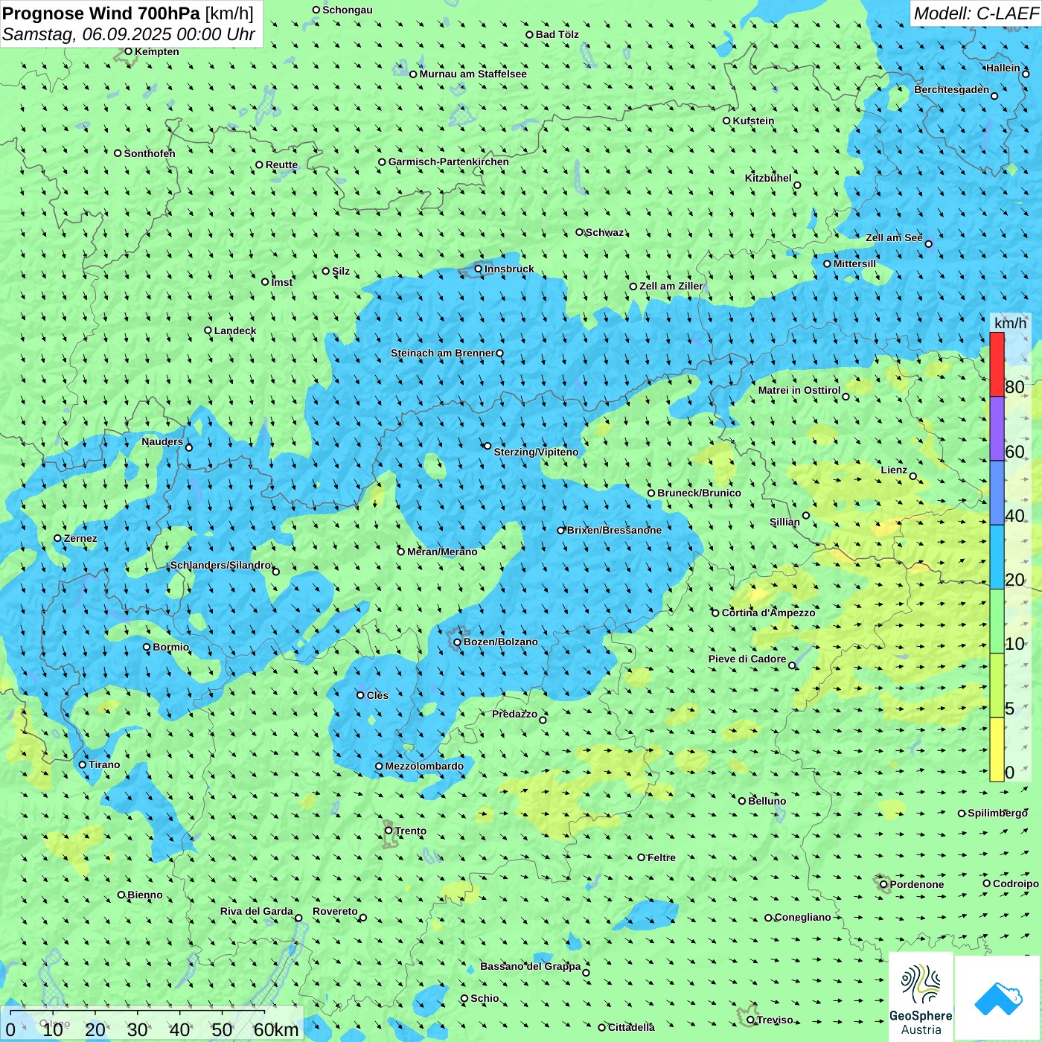Click the purple 60–80 legend color
1042x1042 pixels.
tap(997, 429)
